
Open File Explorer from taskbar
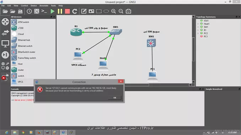15,133
